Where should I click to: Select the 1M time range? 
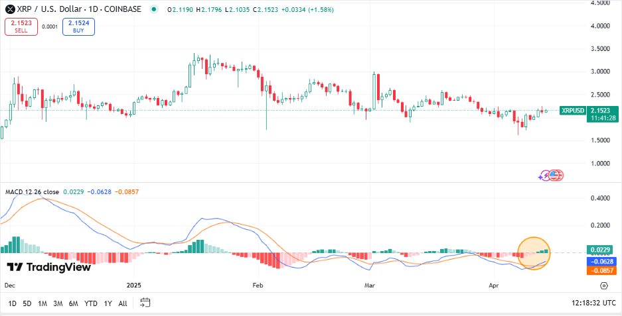click(x=42, y=303)
